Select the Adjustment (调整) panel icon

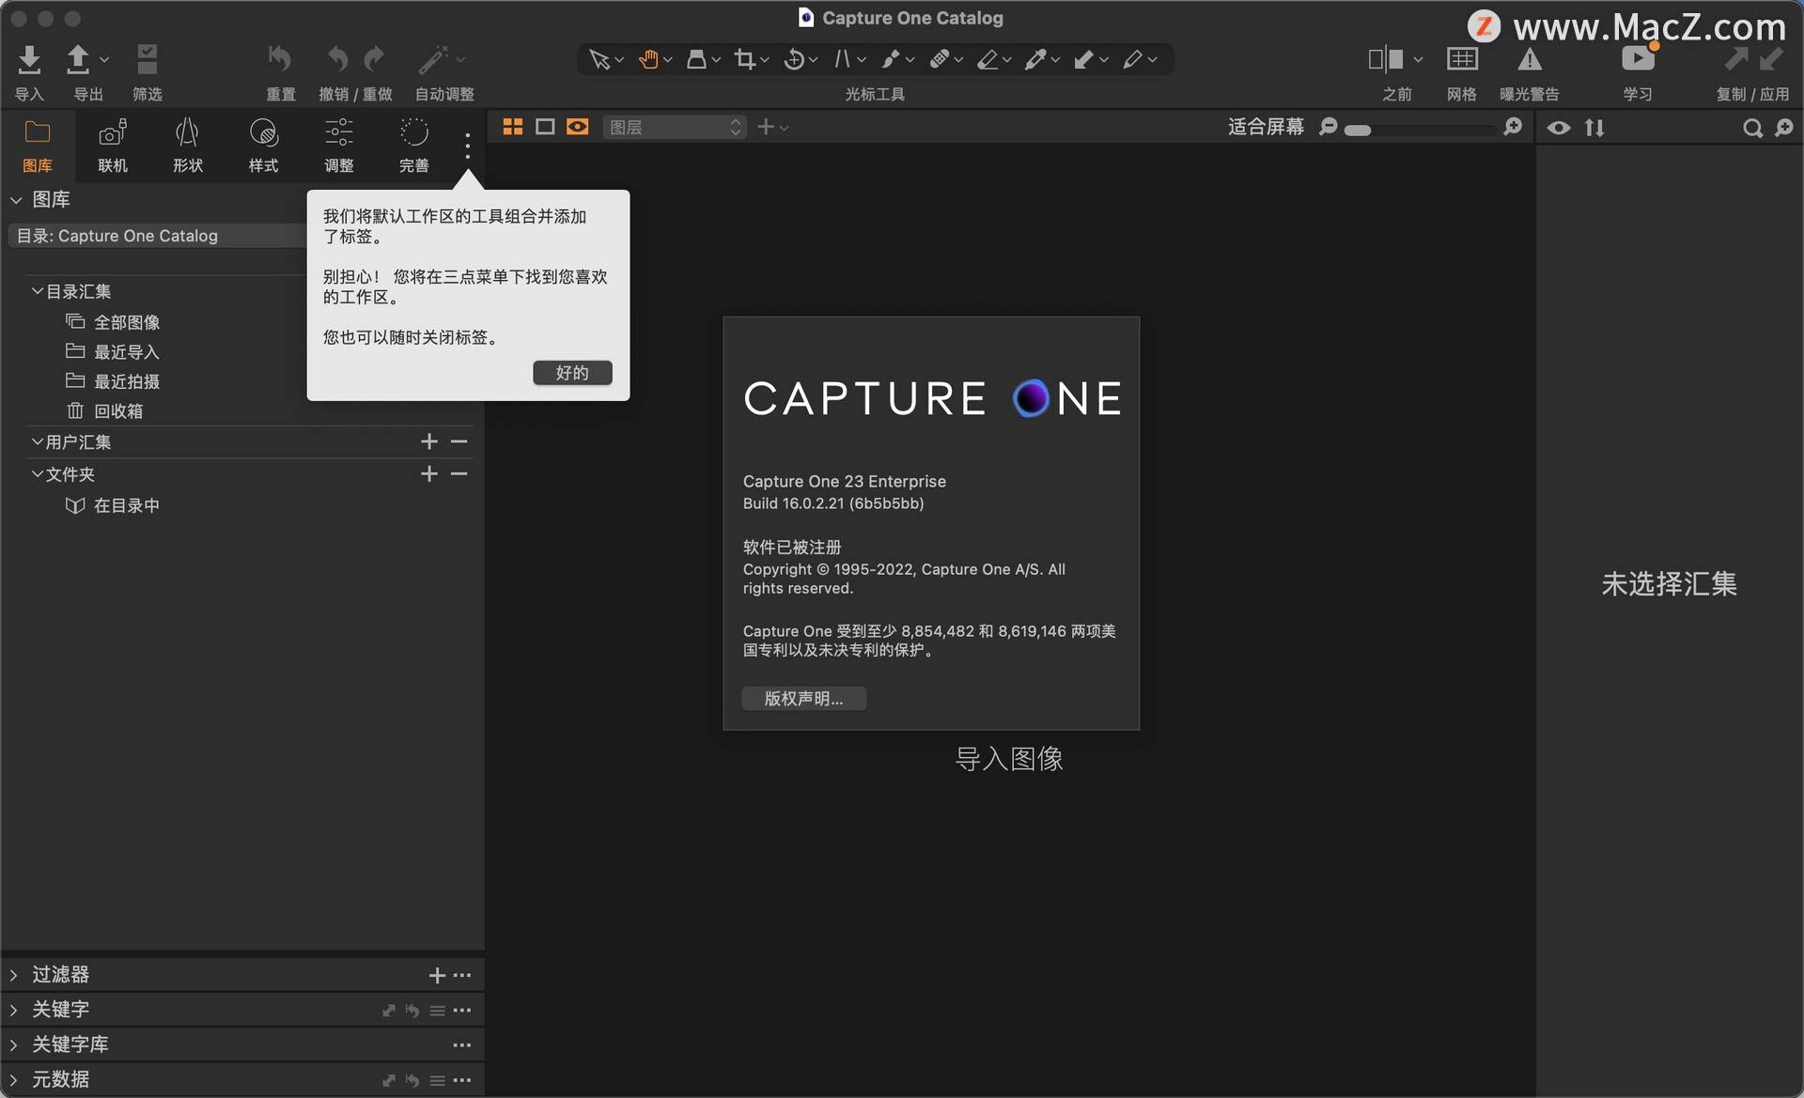pos(337,142)
